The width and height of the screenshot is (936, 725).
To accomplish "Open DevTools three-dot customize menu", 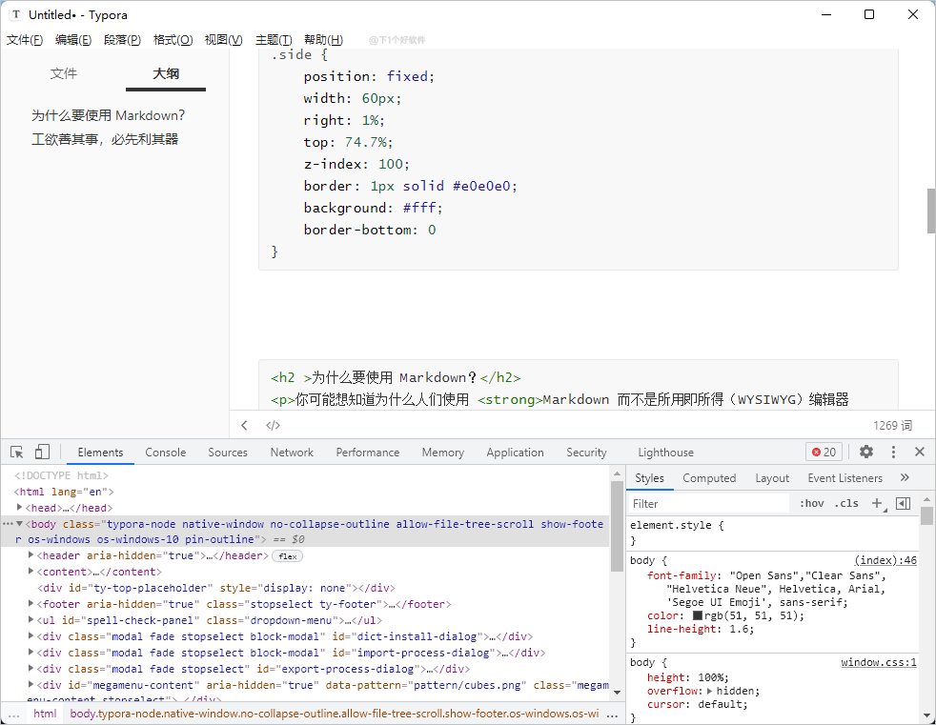I will 893,453.
